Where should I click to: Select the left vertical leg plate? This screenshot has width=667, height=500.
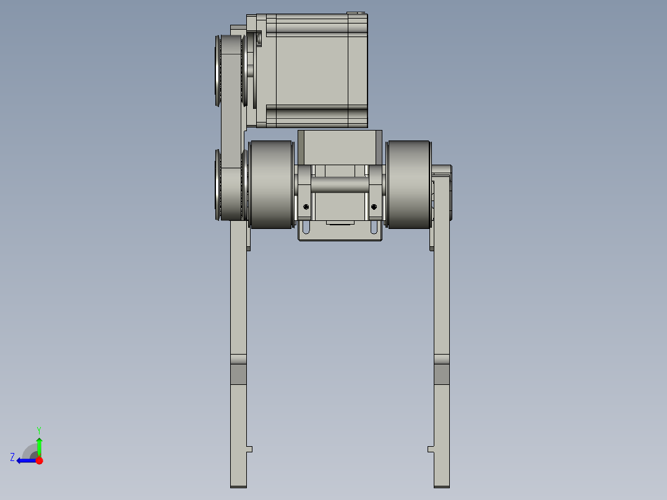(x=238, y=353)
